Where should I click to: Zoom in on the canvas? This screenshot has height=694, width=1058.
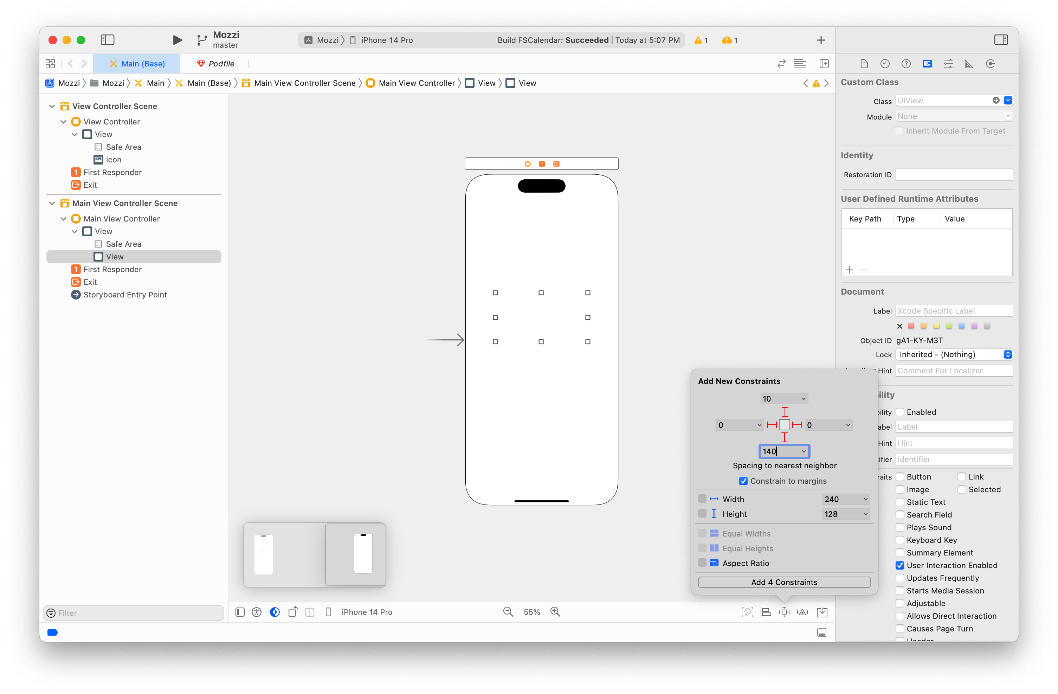click(x=555, y=612)
